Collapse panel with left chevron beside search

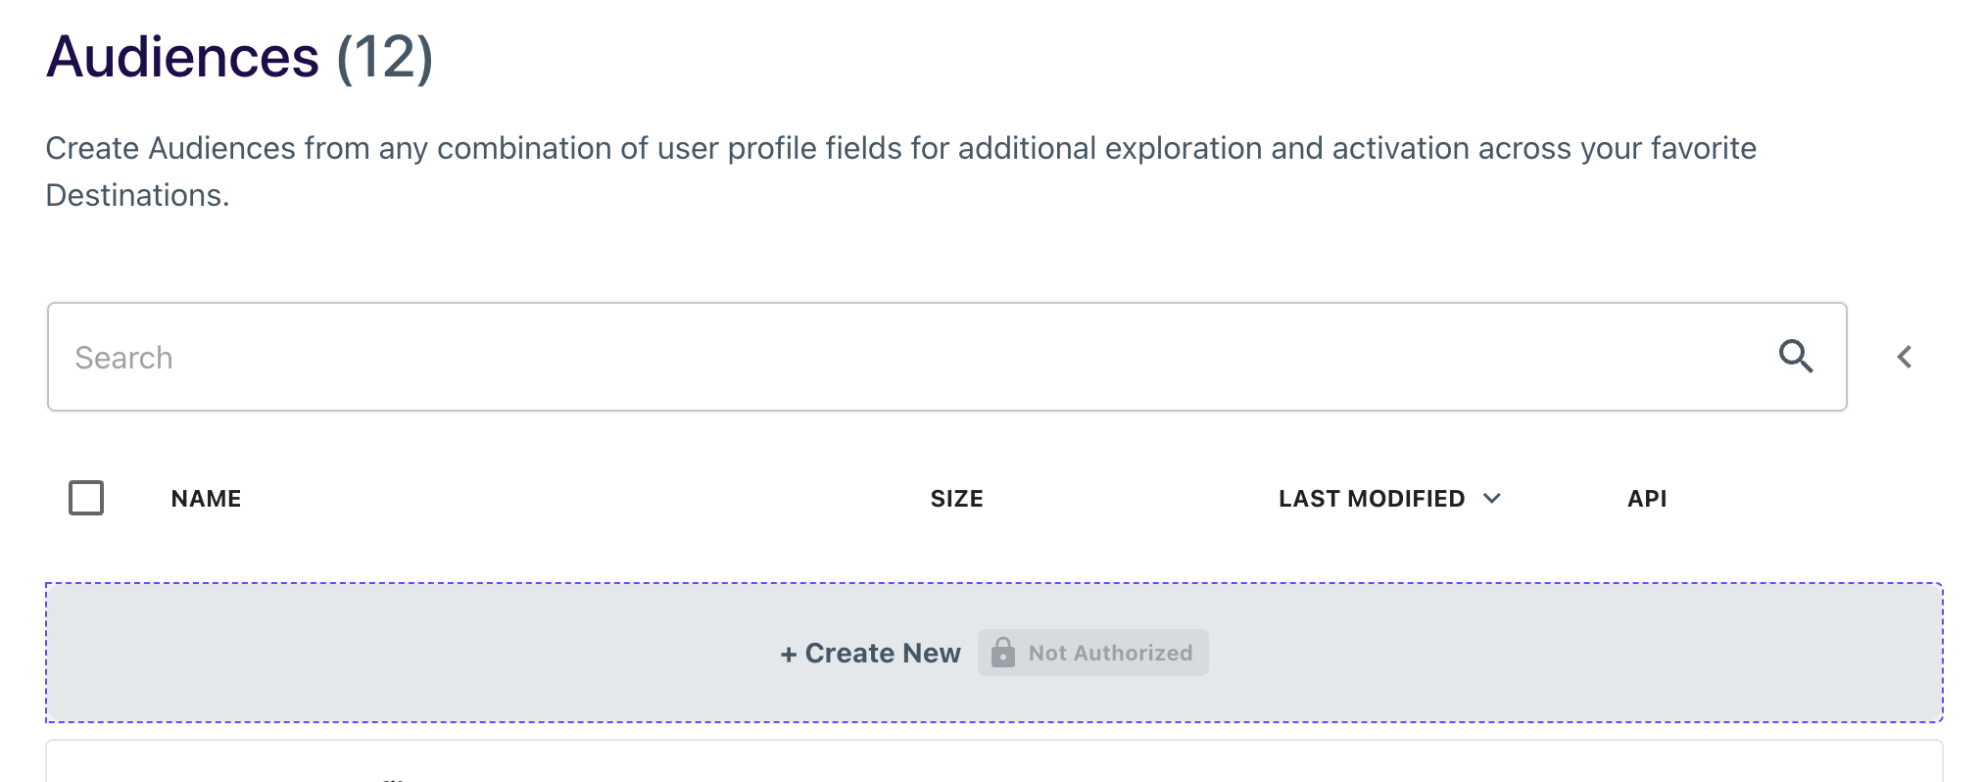coord(1904,357)
